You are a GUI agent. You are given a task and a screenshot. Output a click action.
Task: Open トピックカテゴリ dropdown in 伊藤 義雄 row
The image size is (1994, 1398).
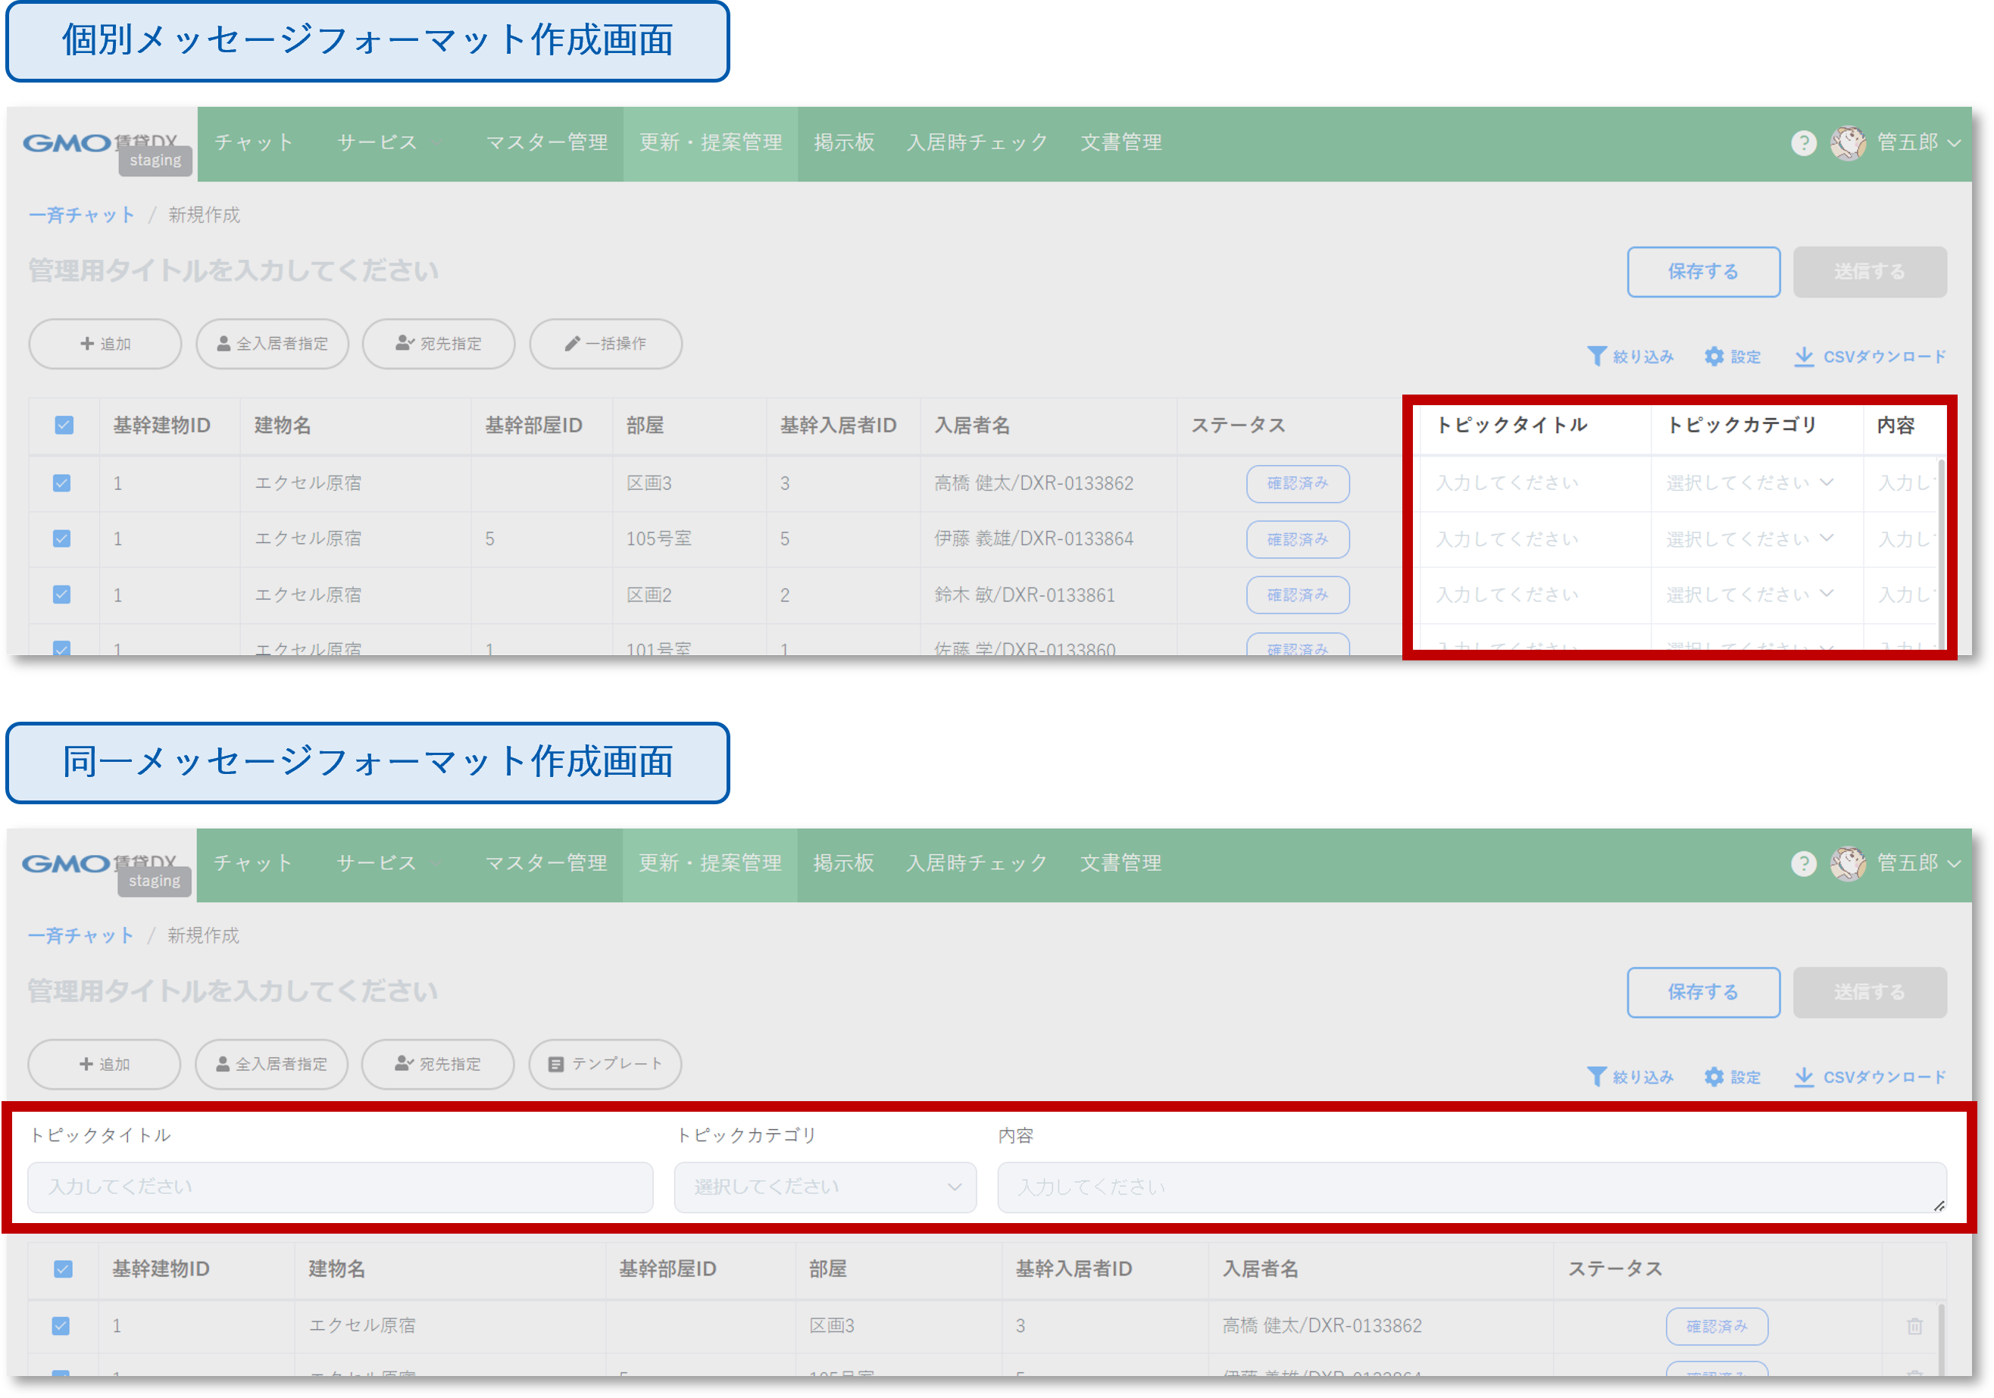(1749, 539)
